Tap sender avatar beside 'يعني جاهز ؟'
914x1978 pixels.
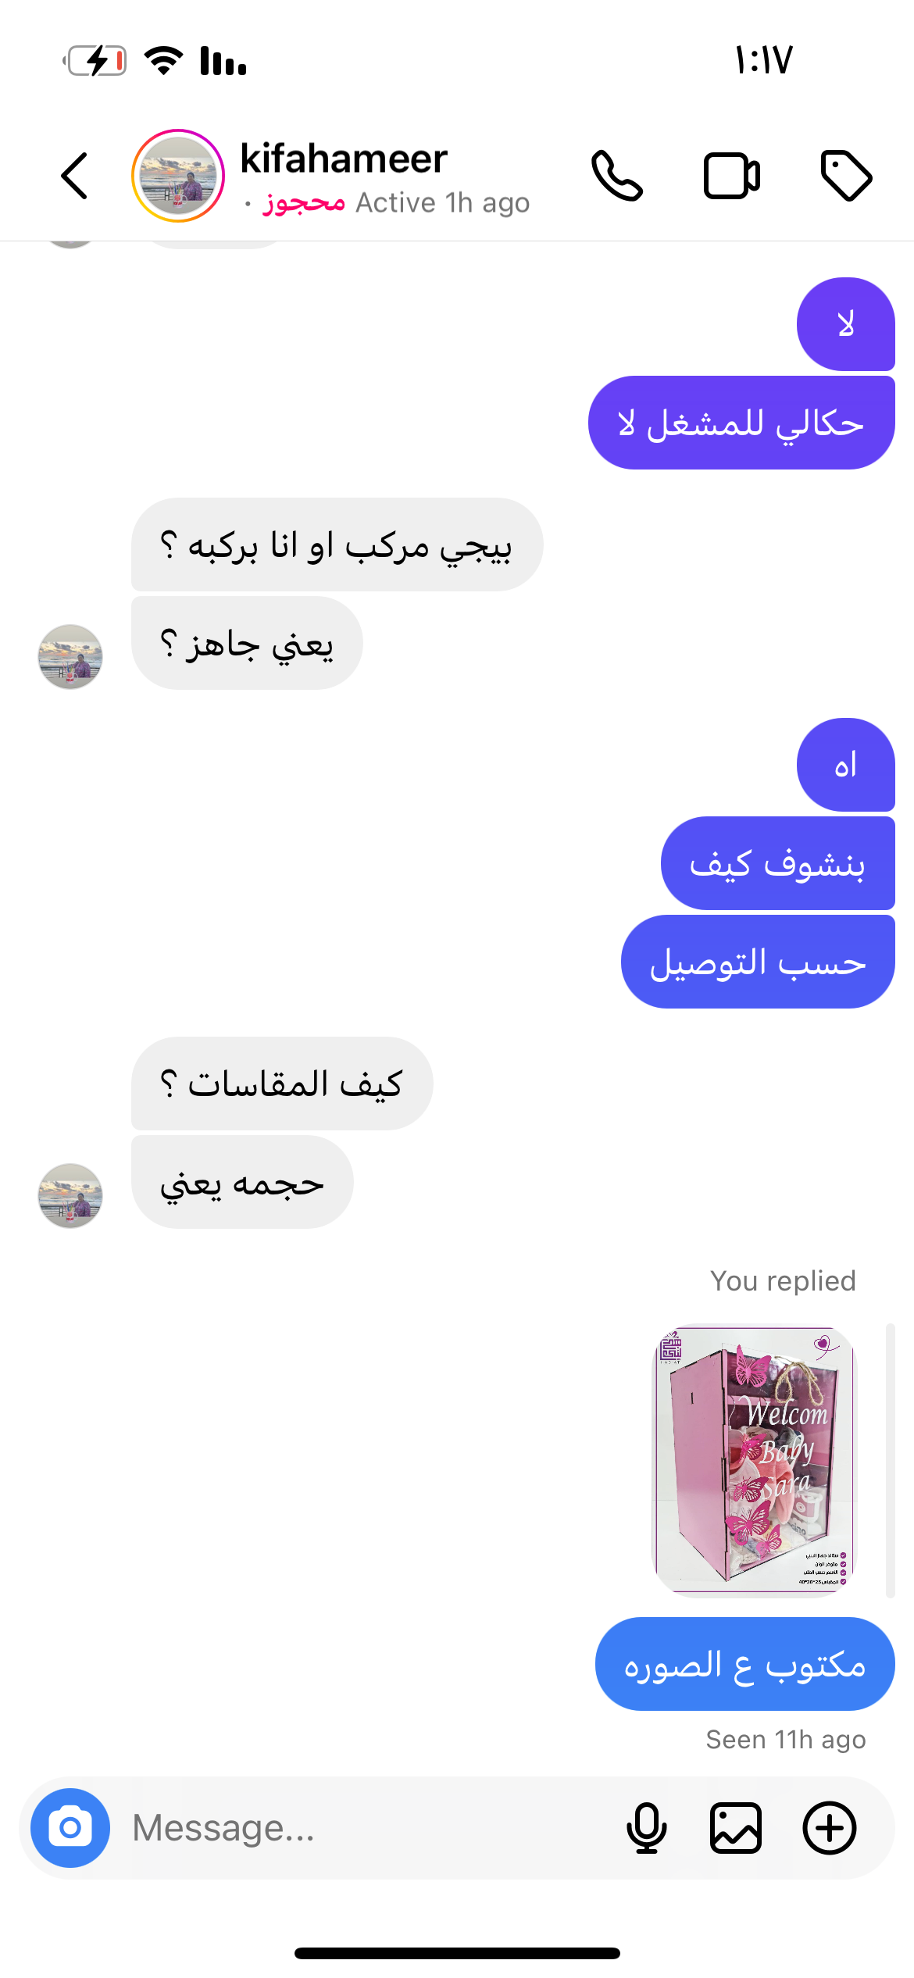70,656
